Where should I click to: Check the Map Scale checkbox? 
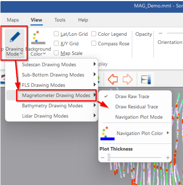56,53
